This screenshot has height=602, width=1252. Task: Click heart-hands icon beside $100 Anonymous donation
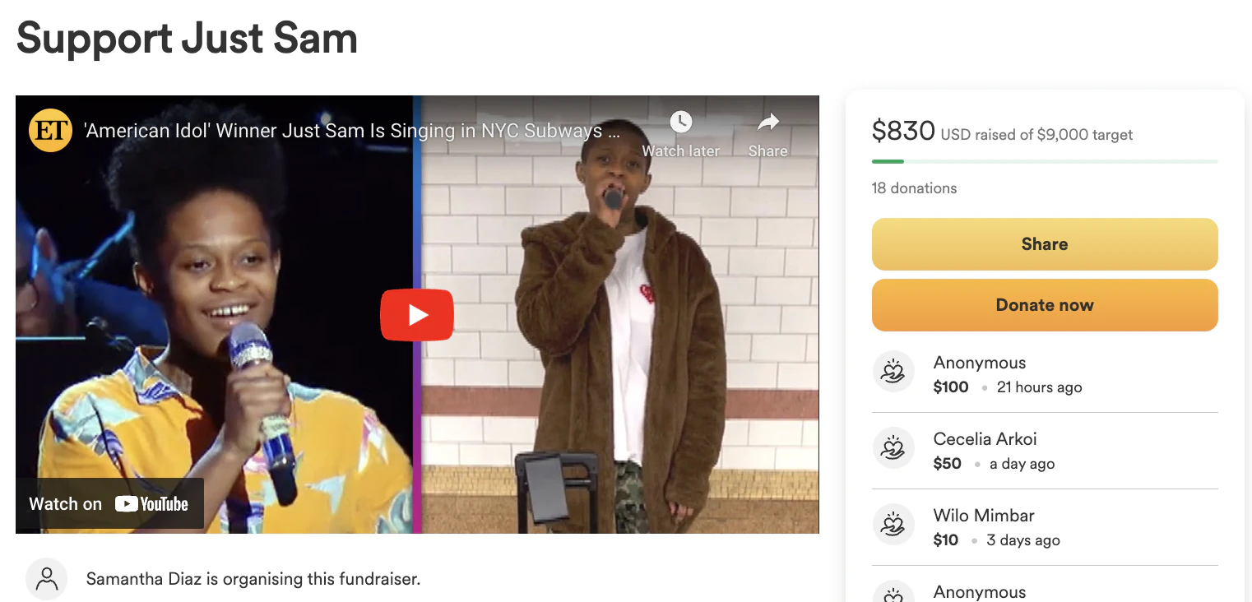click(893, 373)
